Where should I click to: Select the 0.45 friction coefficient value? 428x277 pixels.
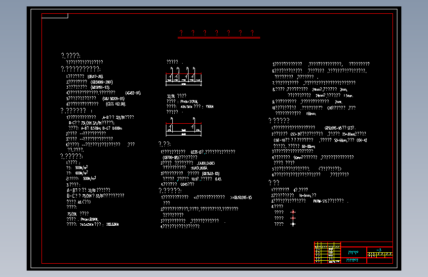pos(218,179)
